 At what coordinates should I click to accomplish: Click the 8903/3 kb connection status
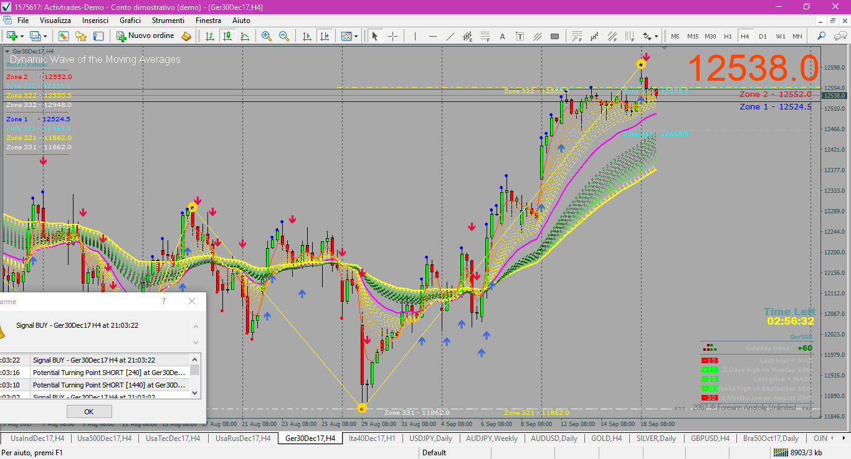tap(797, 453)
